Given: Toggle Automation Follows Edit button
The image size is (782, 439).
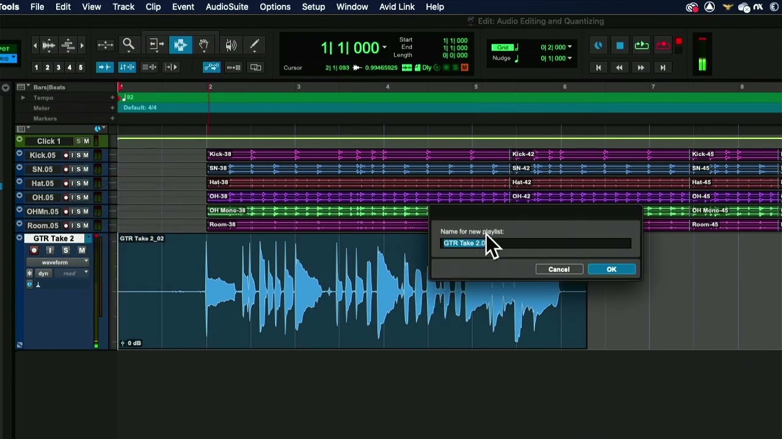Looking at the screenshot, I should (211, 67).
